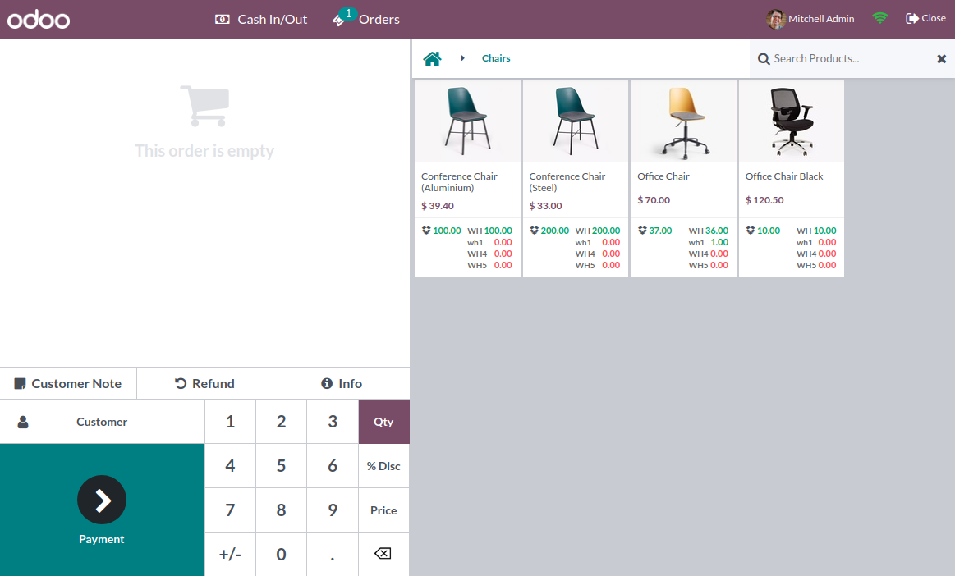Switch to Price entry mode
This screenshot has height=576, width=955.
pyautogui.click(x=383, y=510)
